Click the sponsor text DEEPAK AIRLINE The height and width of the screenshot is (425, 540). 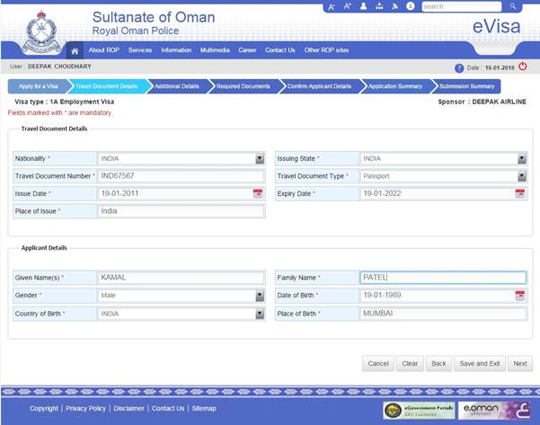[x=499, y=102]
